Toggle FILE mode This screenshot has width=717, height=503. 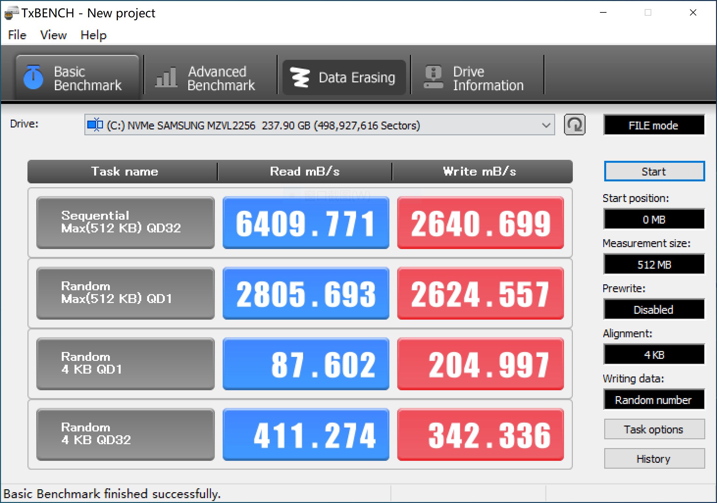point(654,125)
